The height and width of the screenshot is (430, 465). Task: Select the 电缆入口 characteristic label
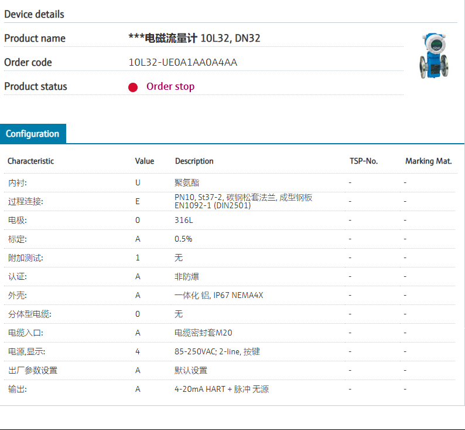click(x=26, y=333)
